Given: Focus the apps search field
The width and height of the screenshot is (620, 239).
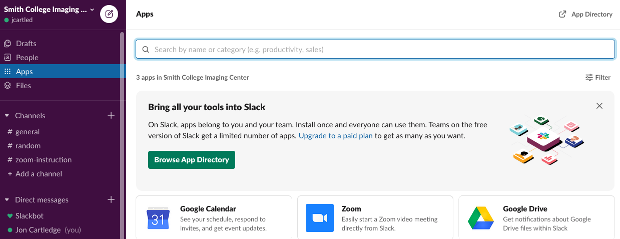Looking at the screenshot, I should pyautogui.click(x=375, y=50).
